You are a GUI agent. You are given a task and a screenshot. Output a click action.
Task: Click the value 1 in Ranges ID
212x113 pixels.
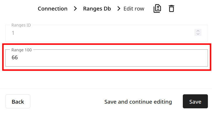tap(13, 33)
